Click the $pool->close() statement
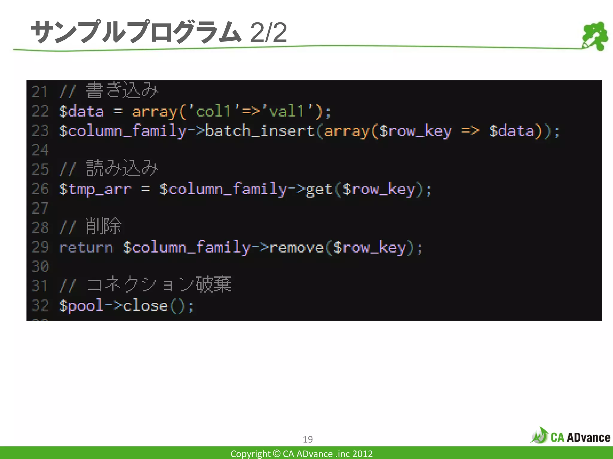 pyautogui.click(x=126, y=306)
